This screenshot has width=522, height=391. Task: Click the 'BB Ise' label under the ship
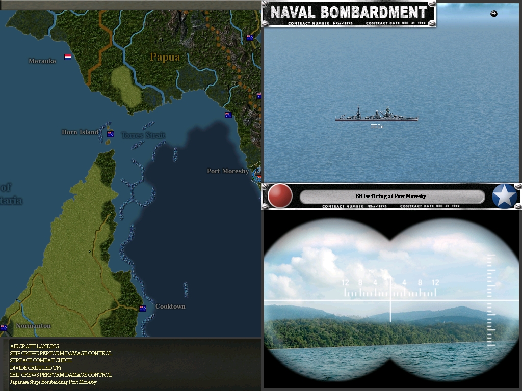377,127
